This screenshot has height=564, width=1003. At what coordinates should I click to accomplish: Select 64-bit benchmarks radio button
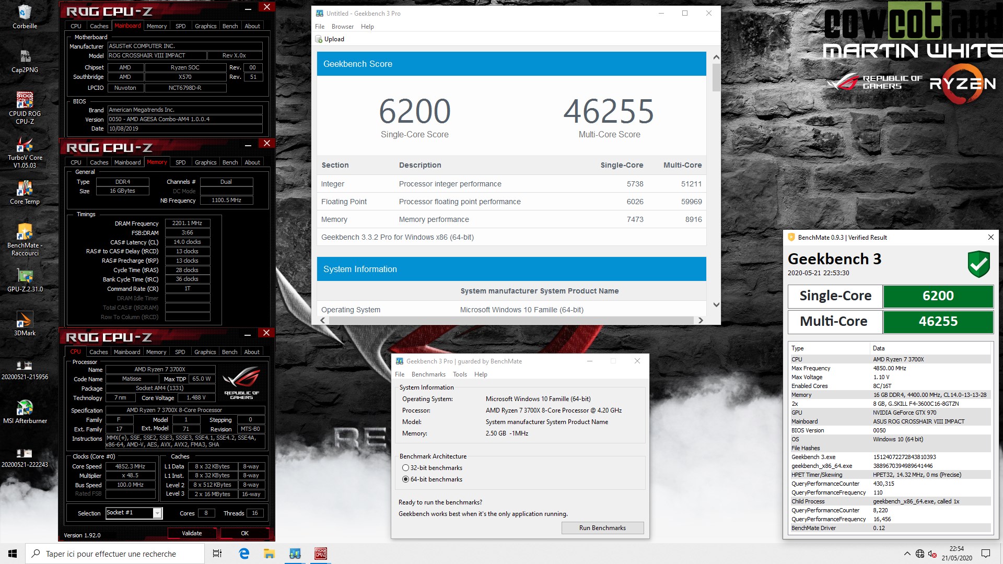tap(405, 479)
